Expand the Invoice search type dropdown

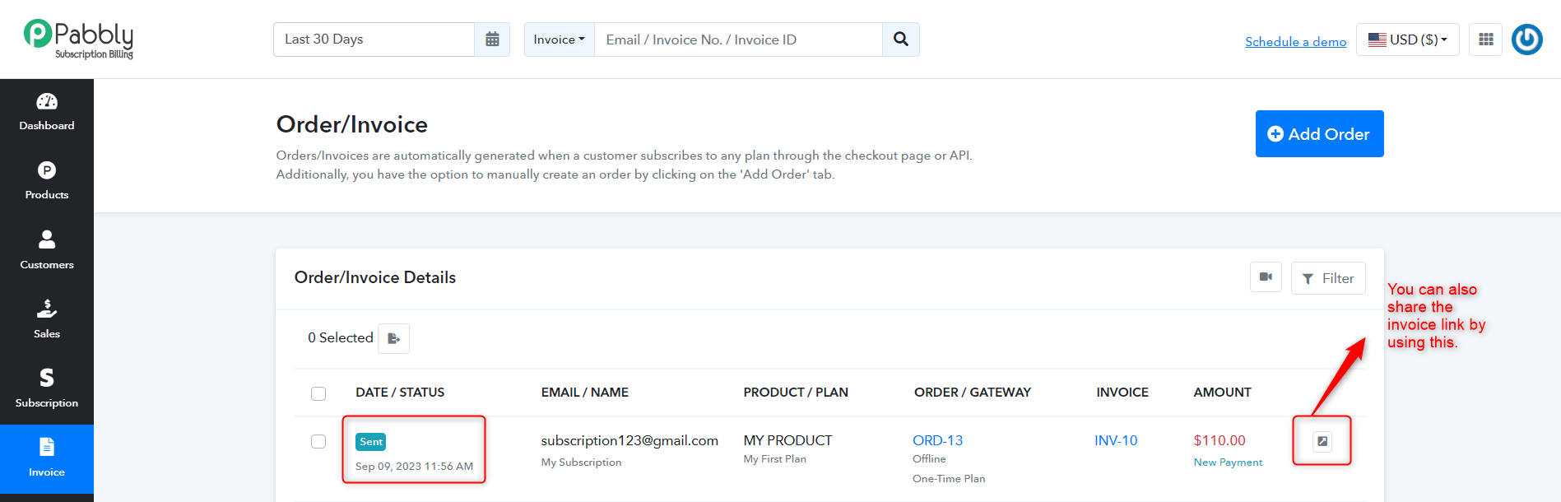pyautogui.click(x=560, y=40)
